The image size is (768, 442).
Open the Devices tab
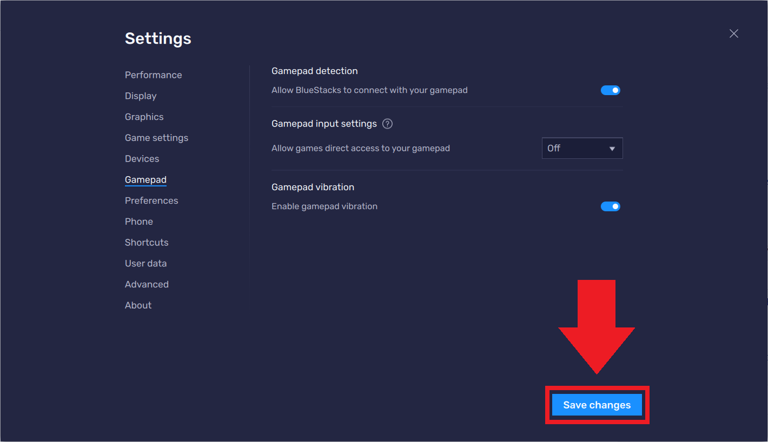(x=142, y=159)
